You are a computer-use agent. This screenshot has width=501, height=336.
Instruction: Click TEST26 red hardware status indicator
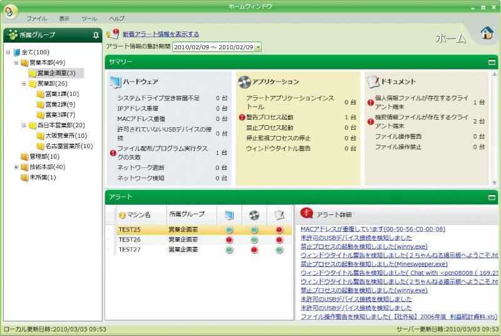click(229, 239)
